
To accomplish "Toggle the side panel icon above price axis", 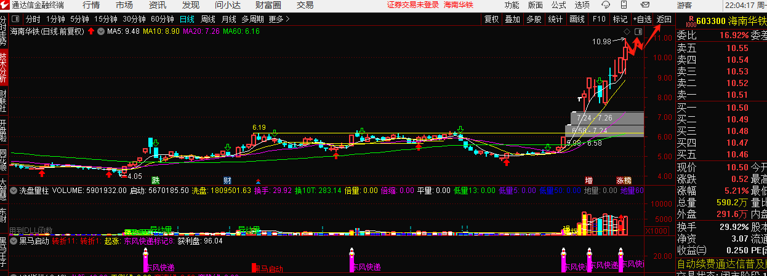I will tap(638, 31).
